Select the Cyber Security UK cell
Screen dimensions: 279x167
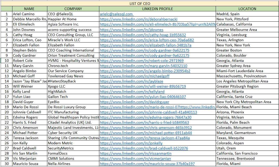click(73, 133)
